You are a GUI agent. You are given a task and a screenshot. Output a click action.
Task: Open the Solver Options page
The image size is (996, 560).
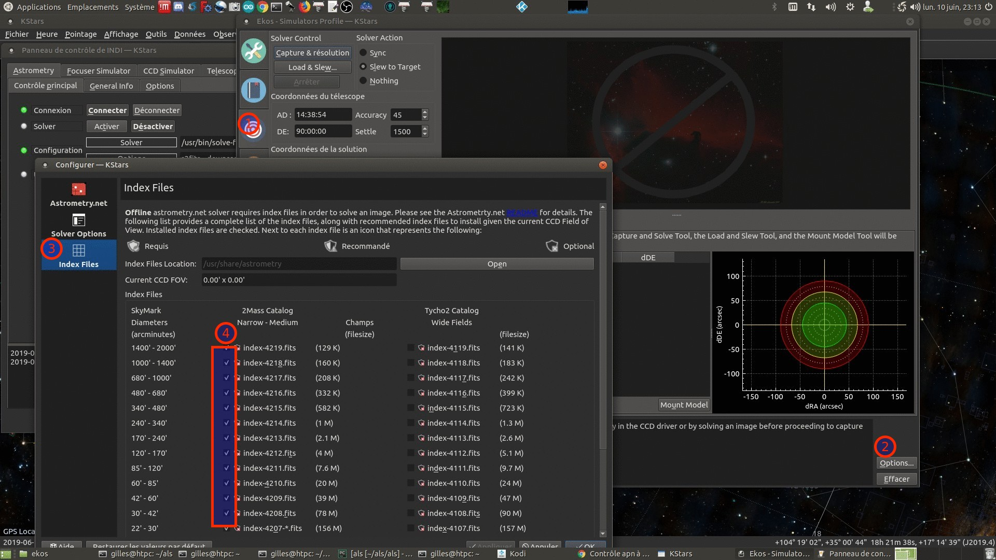[79, 226]
